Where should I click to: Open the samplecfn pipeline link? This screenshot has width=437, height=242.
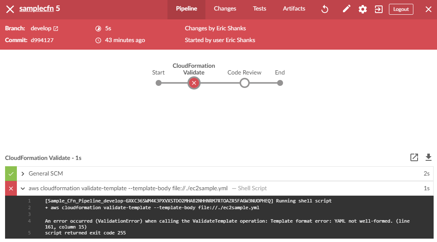(36, 9)
